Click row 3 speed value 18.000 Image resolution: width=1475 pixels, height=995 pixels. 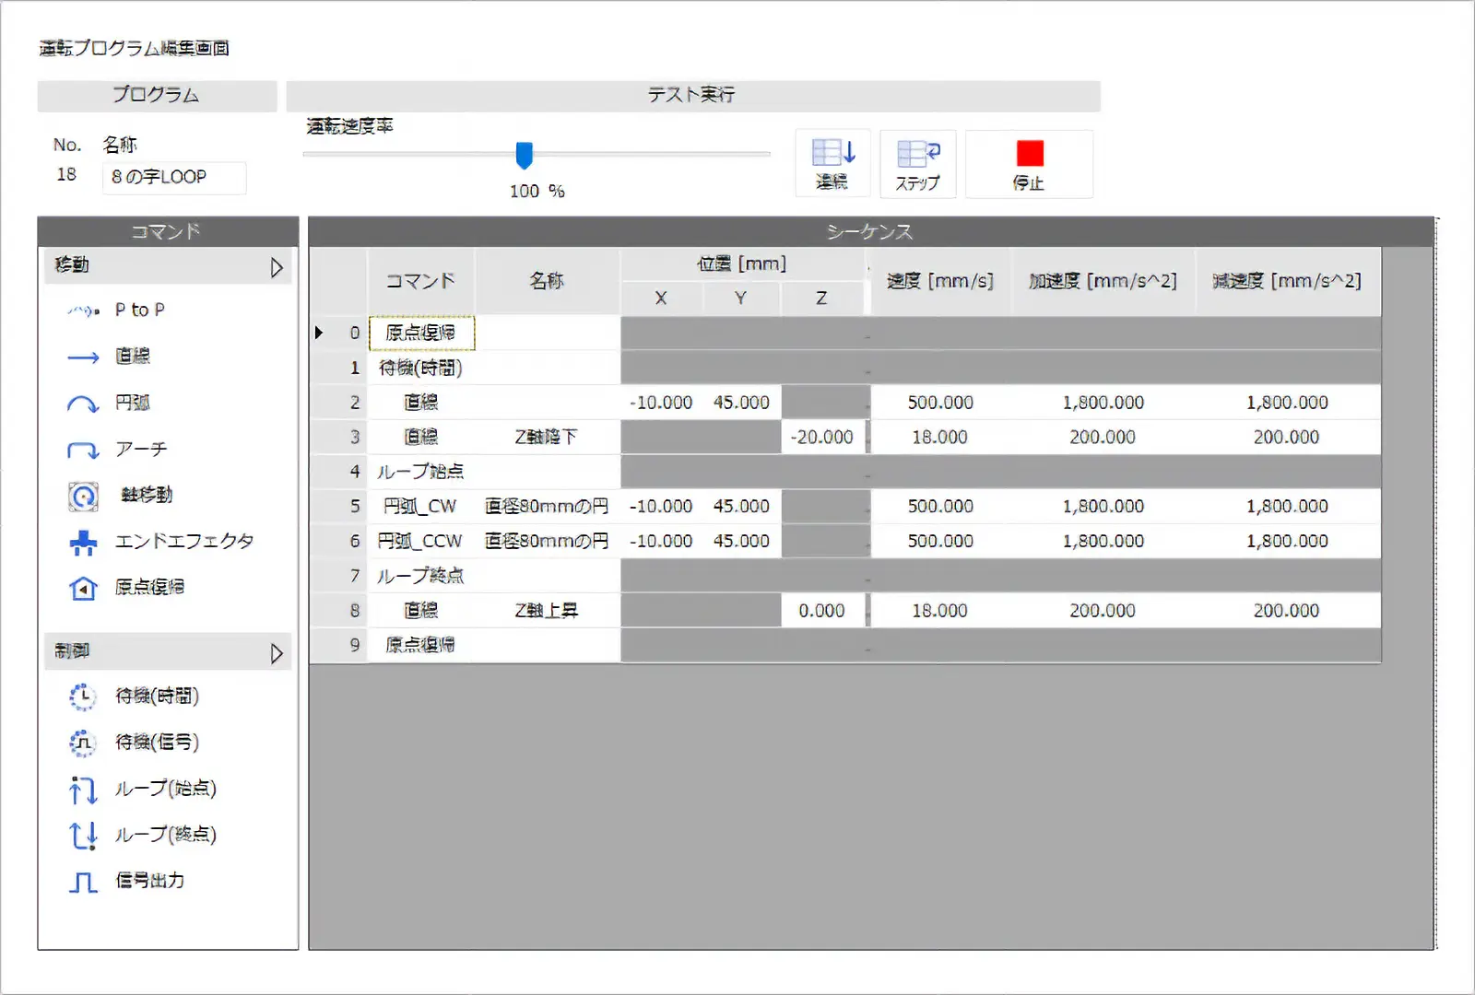tap(940, 438)
